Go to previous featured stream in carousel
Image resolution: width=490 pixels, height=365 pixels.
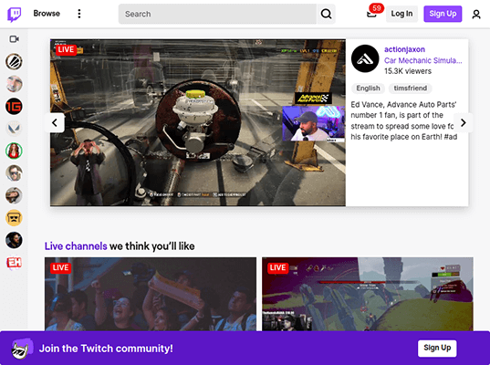coord(55,123)
